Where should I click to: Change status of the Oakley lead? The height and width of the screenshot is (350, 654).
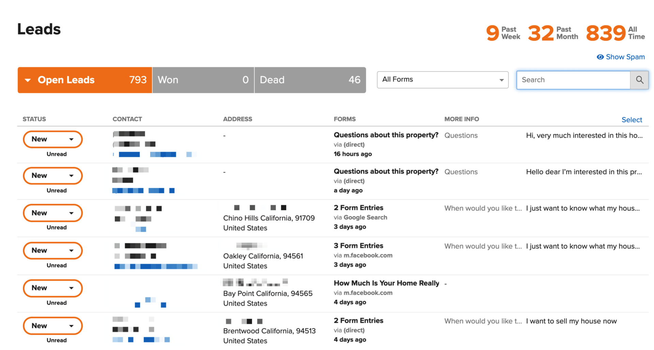[53, 251]
